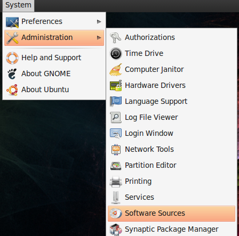Viewport: 239px width, 236px height.
Task: Open the Preferences submenu label
Action: [42, 21]
